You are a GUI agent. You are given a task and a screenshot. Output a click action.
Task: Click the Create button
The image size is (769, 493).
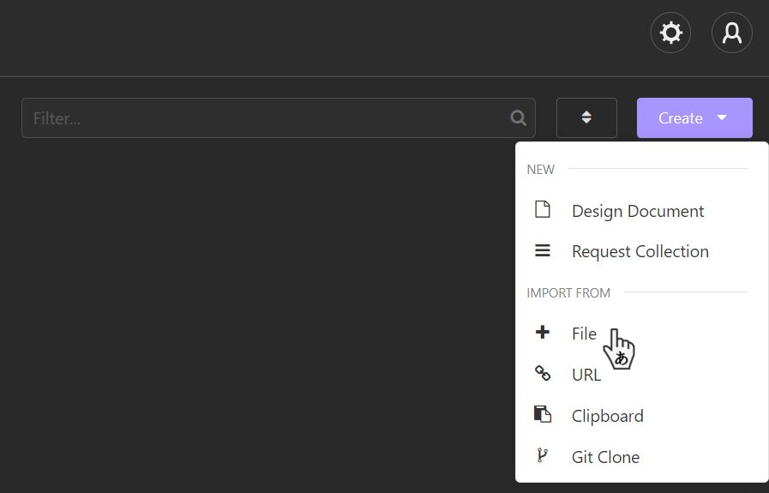tap(694, 117)
